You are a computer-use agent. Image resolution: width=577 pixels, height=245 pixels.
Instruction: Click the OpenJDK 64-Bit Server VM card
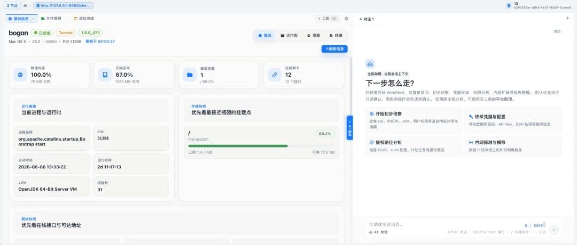click(52, 186)
